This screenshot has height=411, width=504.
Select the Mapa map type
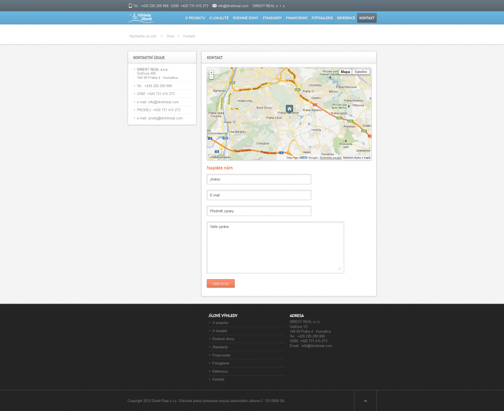(x=346, y=72)
